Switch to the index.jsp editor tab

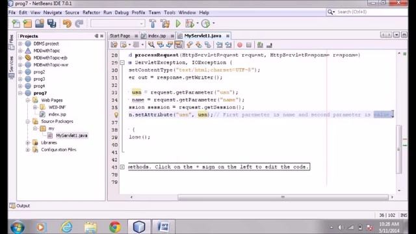click(x=157, y=36)
